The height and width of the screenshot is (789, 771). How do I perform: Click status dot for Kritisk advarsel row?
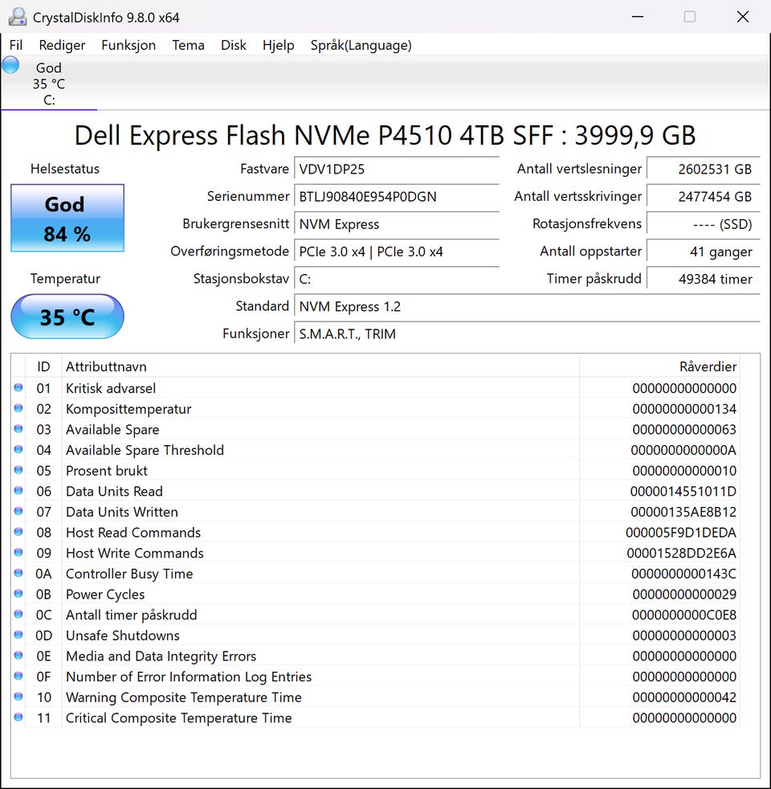(18, 387)
